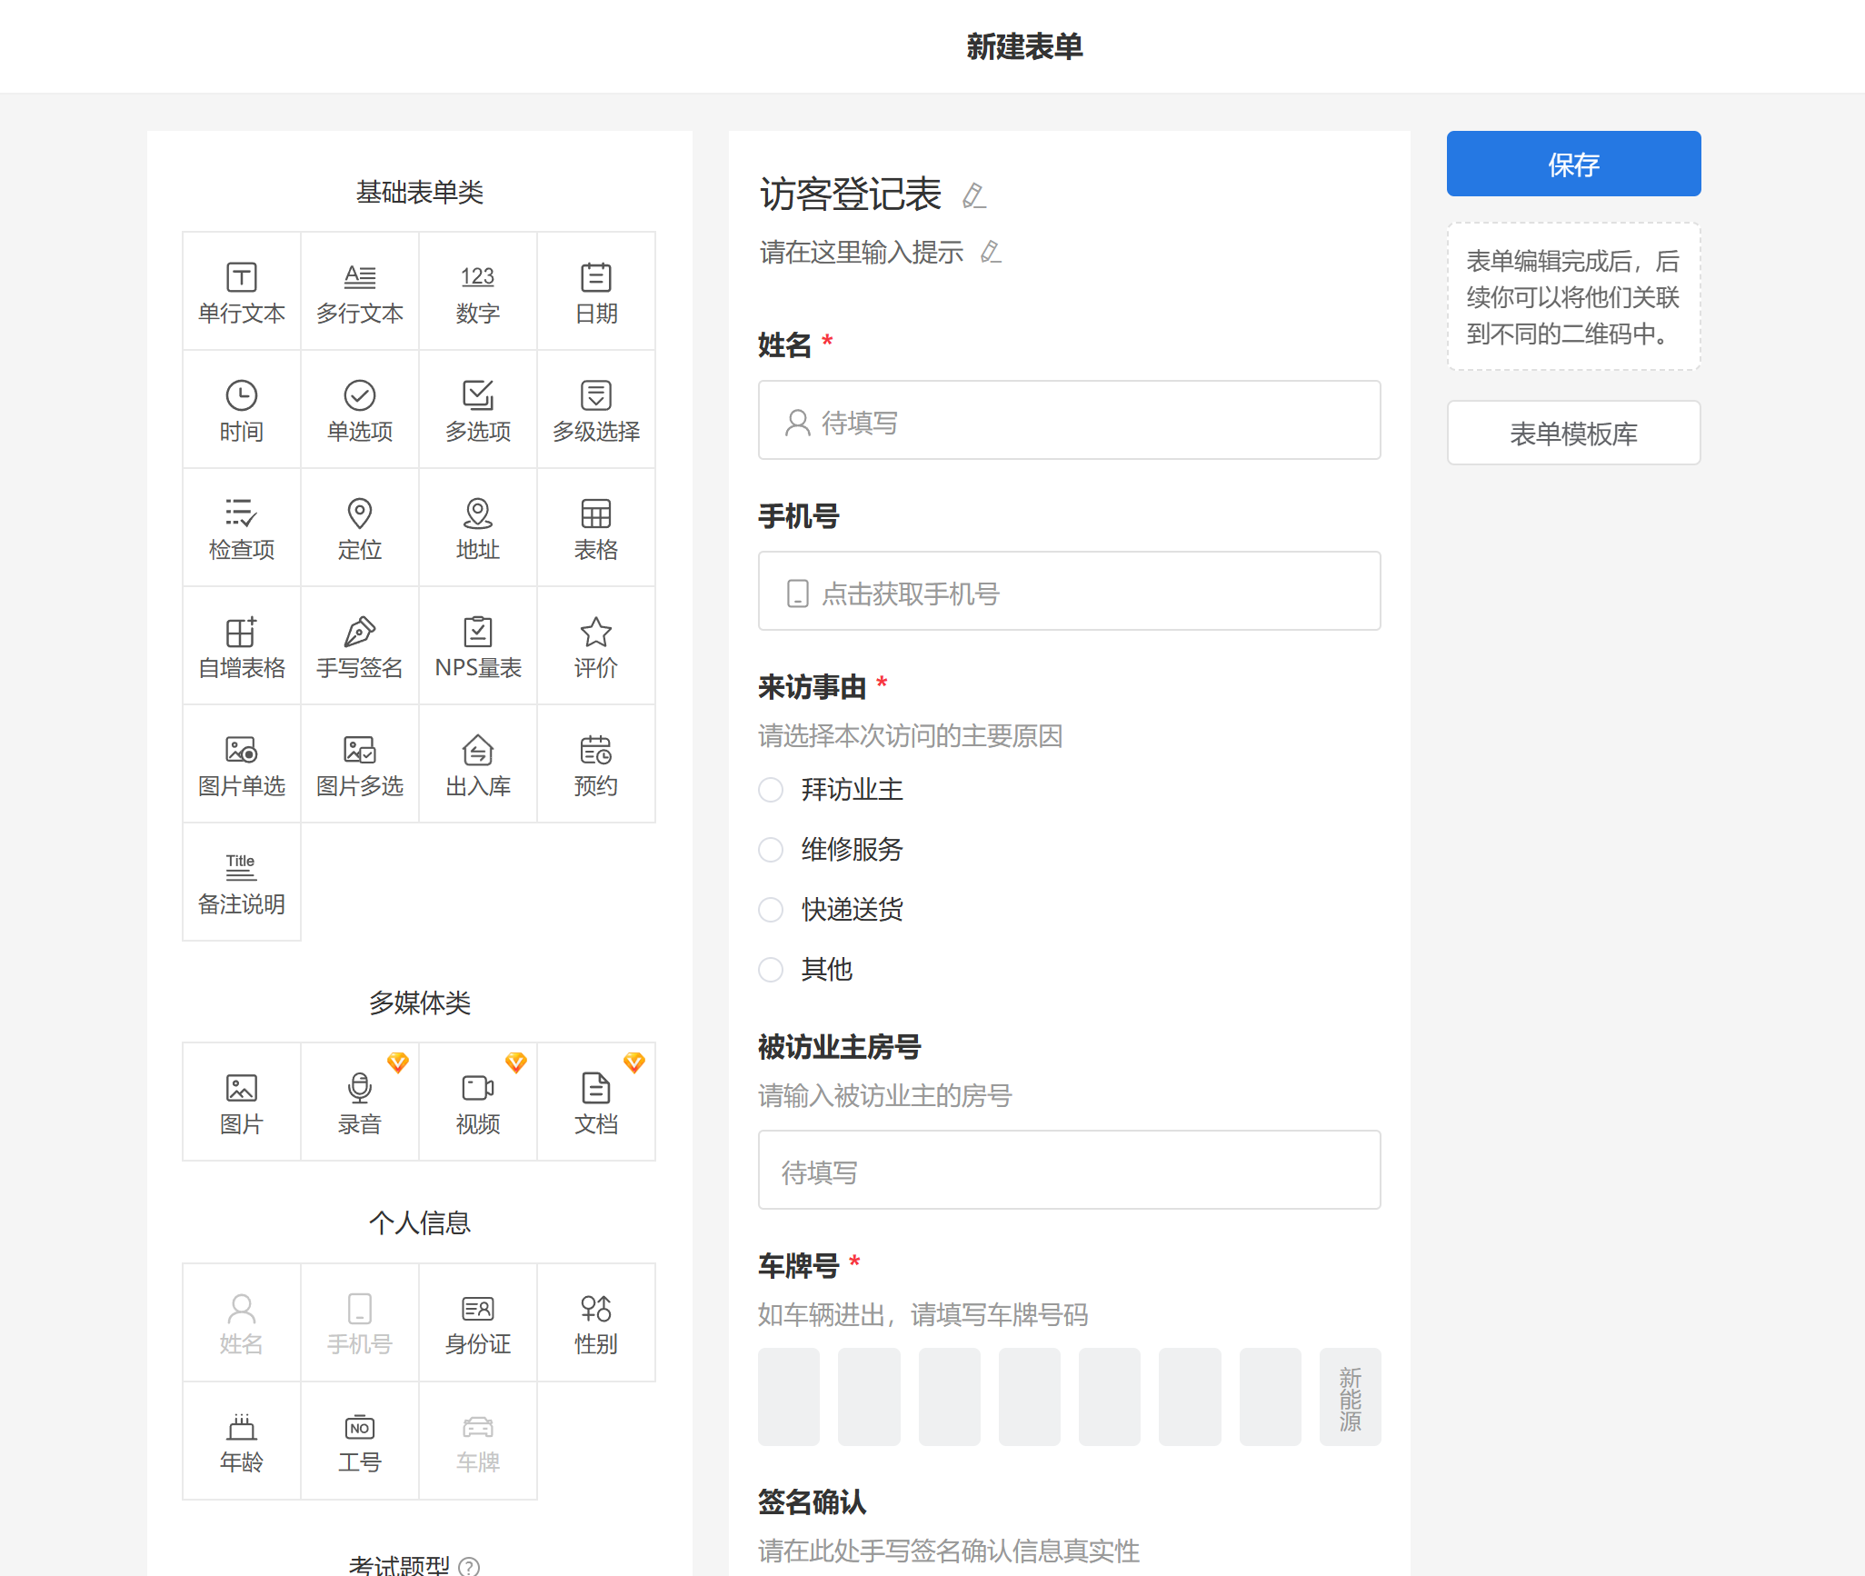Add the 出入库 stock field
1865x1576 pixels.
478,764
